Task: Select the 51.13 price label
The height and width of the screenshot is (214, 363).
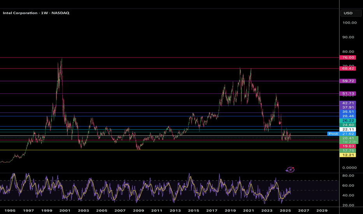Action: (x=347, y=93)
